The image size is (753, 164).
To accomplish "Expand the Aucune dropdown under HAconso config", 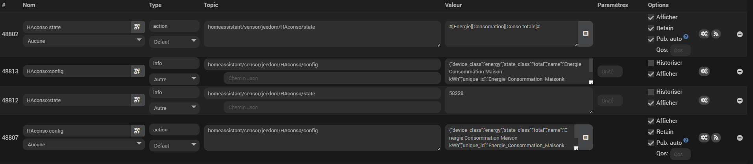I will coord(84,144).
